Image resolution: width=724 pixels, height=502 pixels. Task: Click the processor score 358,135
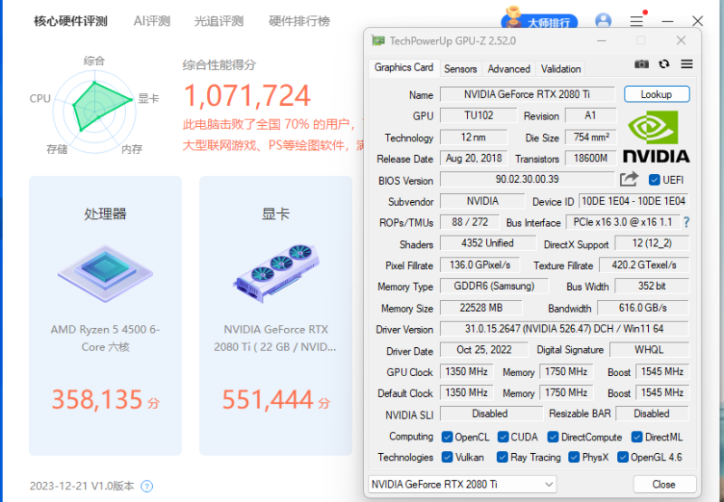(x=97, y=400)
